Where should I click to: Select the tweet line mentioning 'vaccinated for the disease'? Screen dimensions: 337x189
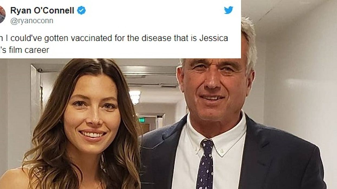point(114,38)
